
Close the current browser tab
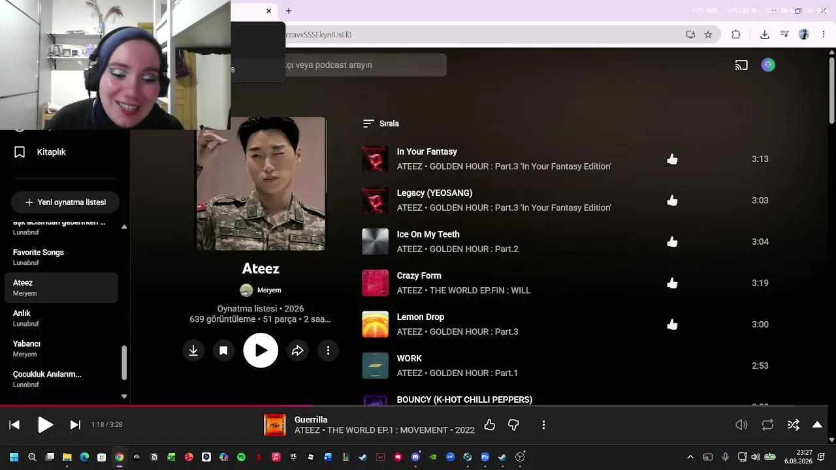pos(268,11)
